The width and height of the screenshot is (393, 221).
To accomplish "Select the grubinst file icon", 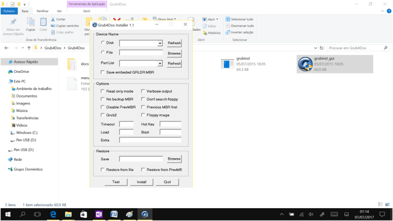I will point(227,64).
